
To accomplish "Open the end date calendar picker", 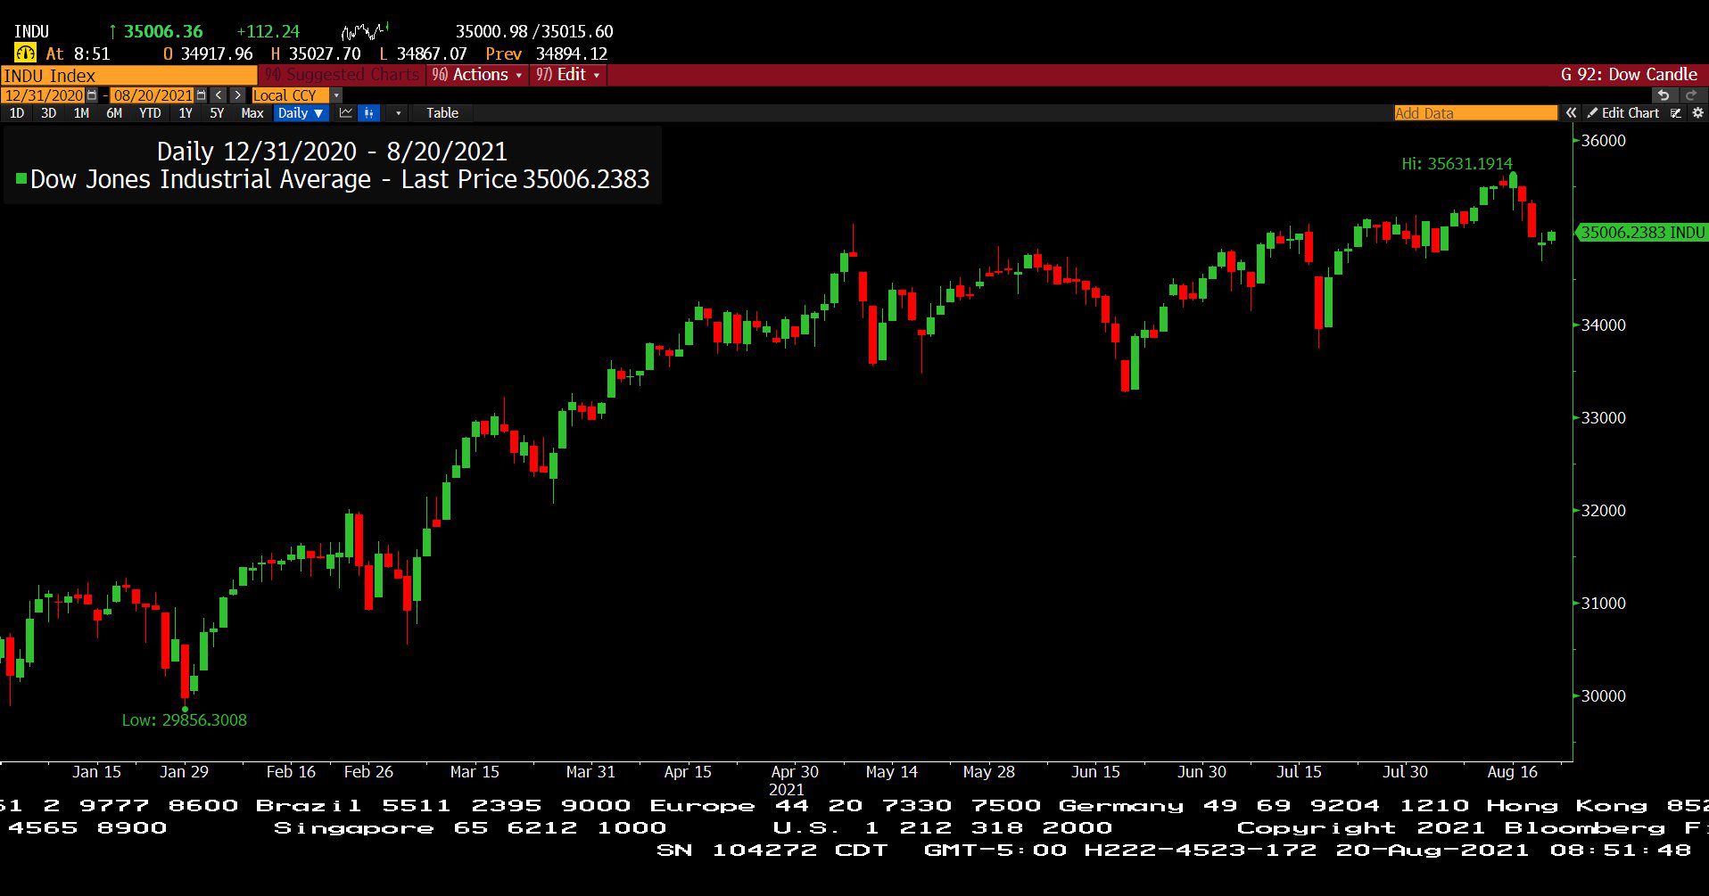I will (x=201, y=95).
